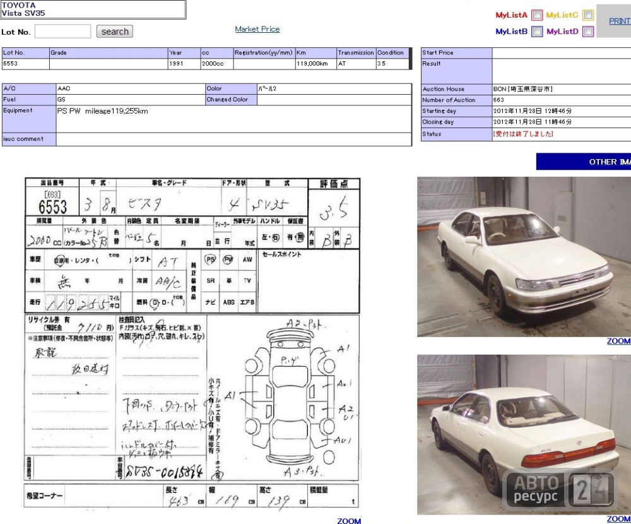Select the red Status message text
The height and width of the screenshot is (524, 631).
523,134
